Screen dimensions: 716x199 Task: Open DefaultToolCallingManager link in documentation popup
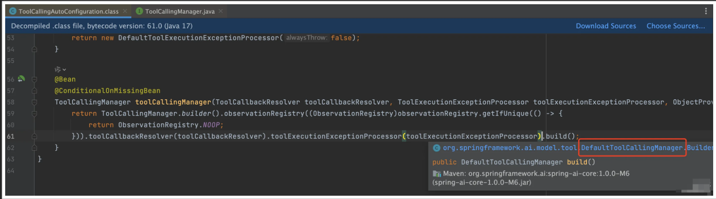[x=632, y=148]
